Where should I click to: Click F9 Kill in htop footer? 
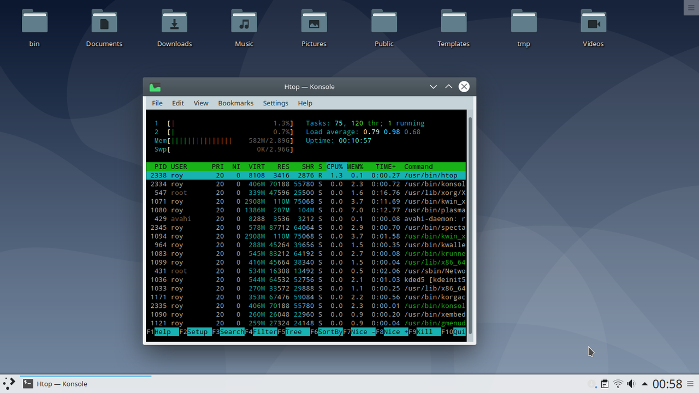425,332
